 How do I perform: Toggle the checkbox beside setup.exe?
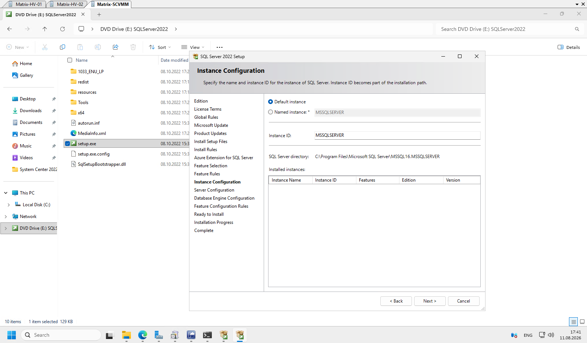click(68, 144)
